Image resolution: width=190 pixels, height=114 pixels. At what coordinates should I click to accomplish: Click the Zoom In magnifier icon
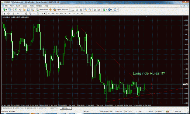tap(86, 9)
